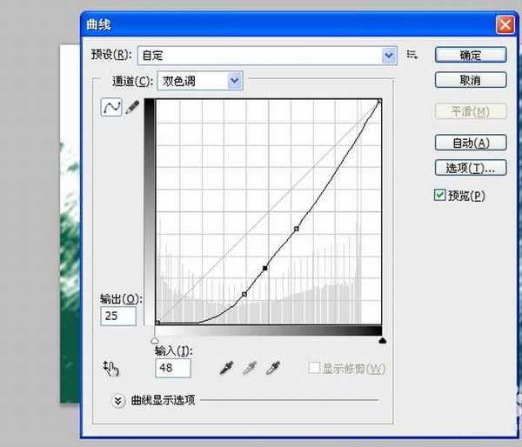Select the pencil draw curve tool
This screenshot has height=447, width=522.
tap(132, 107)
